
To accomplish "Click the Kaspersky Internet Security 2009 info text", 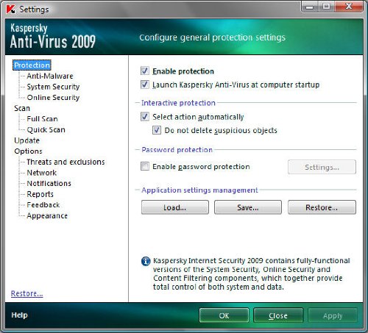I will (252, 273).
